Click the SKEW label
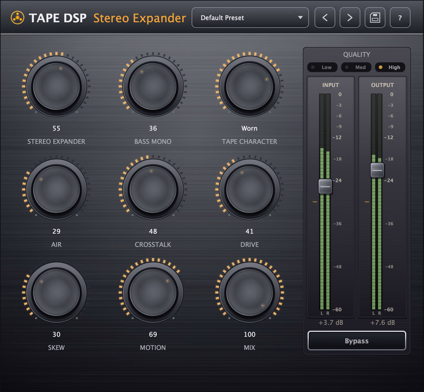Viewport: 424px width, 392px height. (x=56, y=348)
